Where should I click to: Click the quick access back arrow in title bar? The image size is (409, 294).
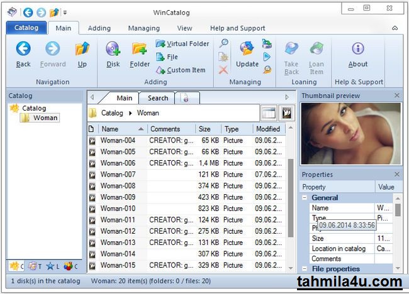[28, 12]
